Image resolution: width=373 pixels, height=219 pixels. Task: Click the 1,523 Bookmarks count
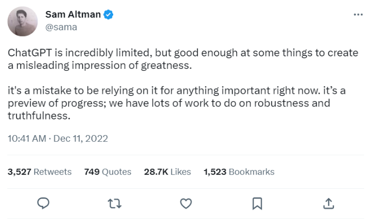(238, 172)
